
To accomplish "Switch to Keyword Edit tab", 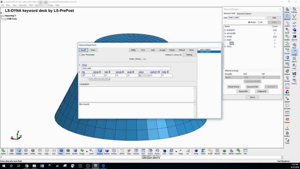I will (x=229, y=14).
